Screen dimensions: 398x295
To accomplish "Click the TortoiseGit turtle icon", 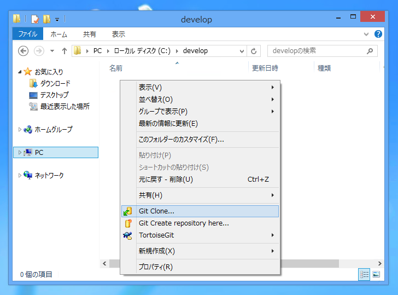I will [128, 235].
